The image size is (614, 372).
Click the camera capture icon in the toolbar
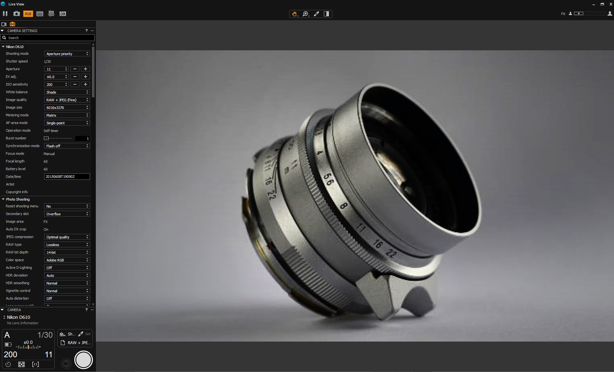point(16,14)
